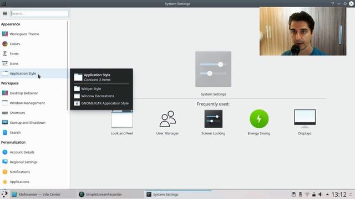355x199 pixels.
Task: Click the 13:12 clock
Action: click(x=339, y=194)
